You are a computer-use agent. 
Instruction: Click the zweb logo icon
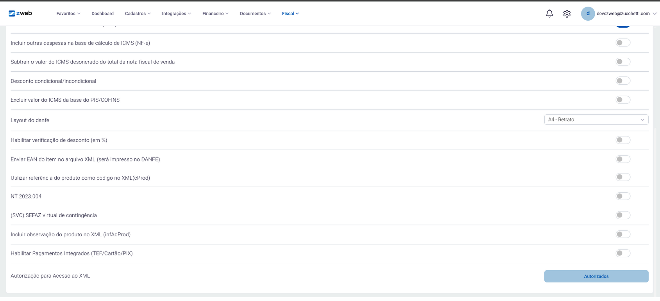click(x=12, y=14)
